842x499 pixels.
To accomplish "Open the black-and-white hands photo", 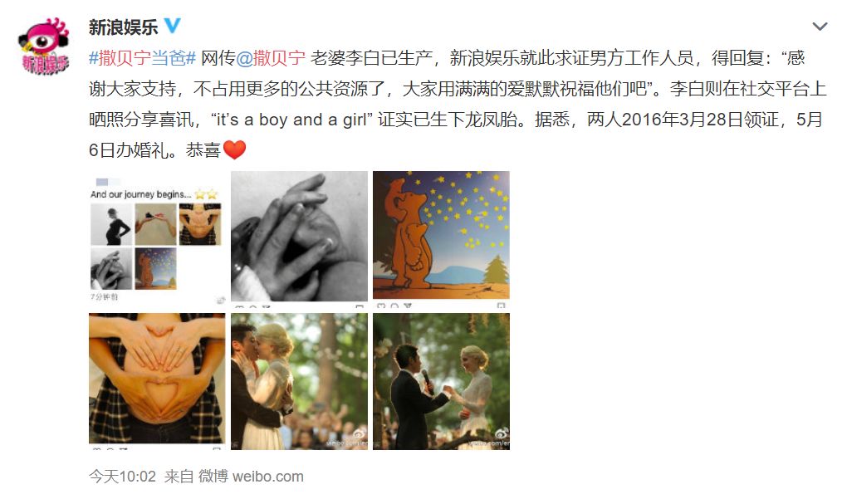I will click(x=299, y=240).
